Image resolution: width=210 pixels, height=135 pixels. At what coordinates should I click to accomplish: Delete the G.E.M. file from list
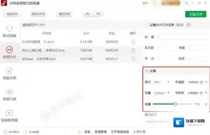click(133, 42)
